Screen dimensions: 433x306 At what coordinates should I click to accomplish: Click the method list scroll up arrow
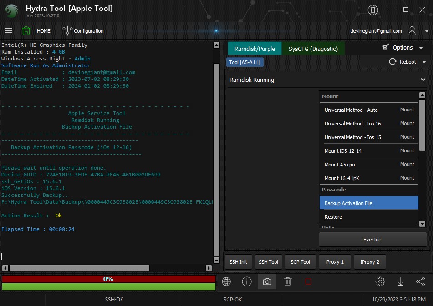coord(422,95)
